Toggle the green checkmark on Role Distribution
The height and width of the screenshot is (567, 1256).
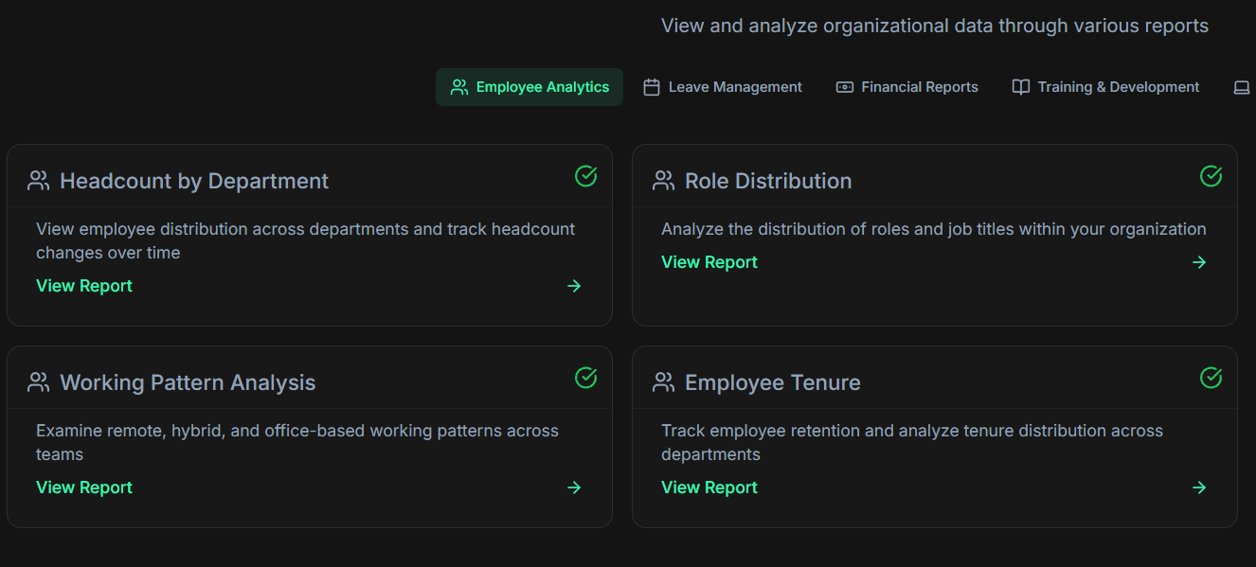click(1211, 176)
